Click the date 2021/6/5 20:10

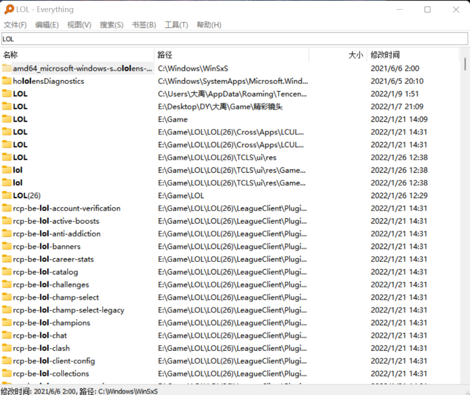(x=397, y=81)
